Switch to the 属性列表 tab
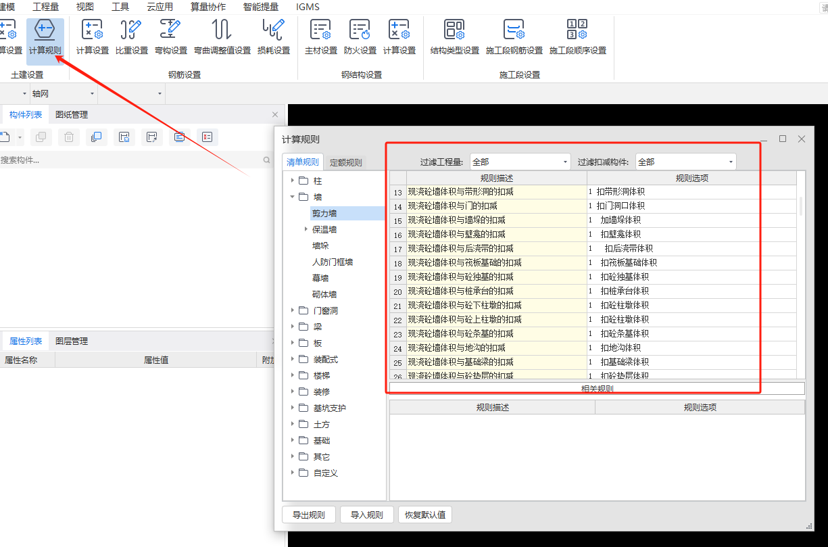Image resolution: width=828 pixels, height=547 pixels. 26,341
